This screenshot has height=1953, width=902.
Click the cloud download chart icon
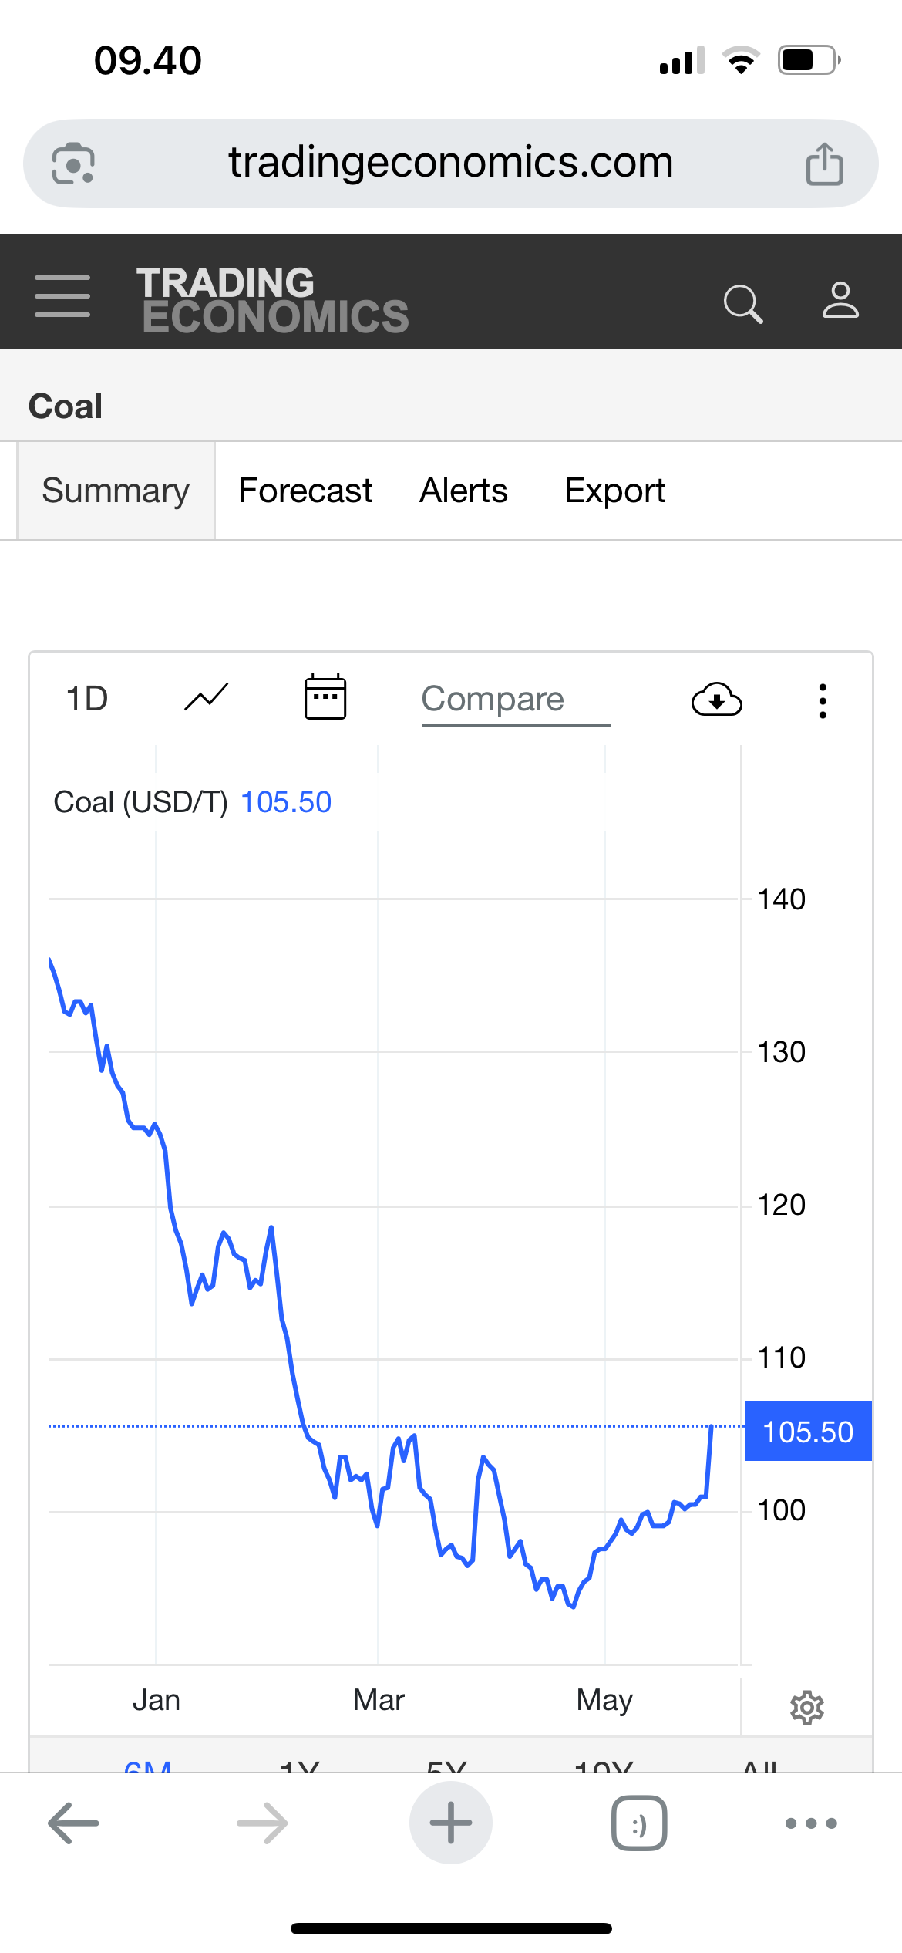(716, 700)
